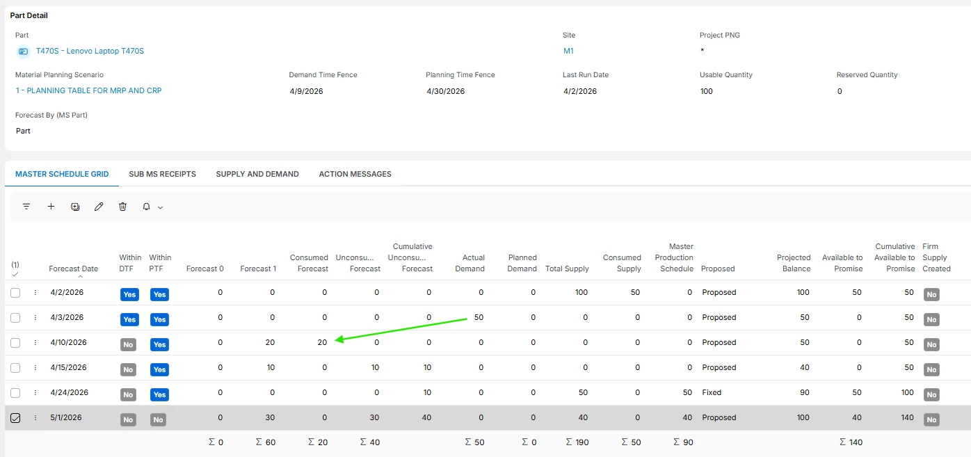Click Proposed status in 4/3/2026 row
Image resolution: width=971 pixels, height=457 pixels.
tap(719, 317)
